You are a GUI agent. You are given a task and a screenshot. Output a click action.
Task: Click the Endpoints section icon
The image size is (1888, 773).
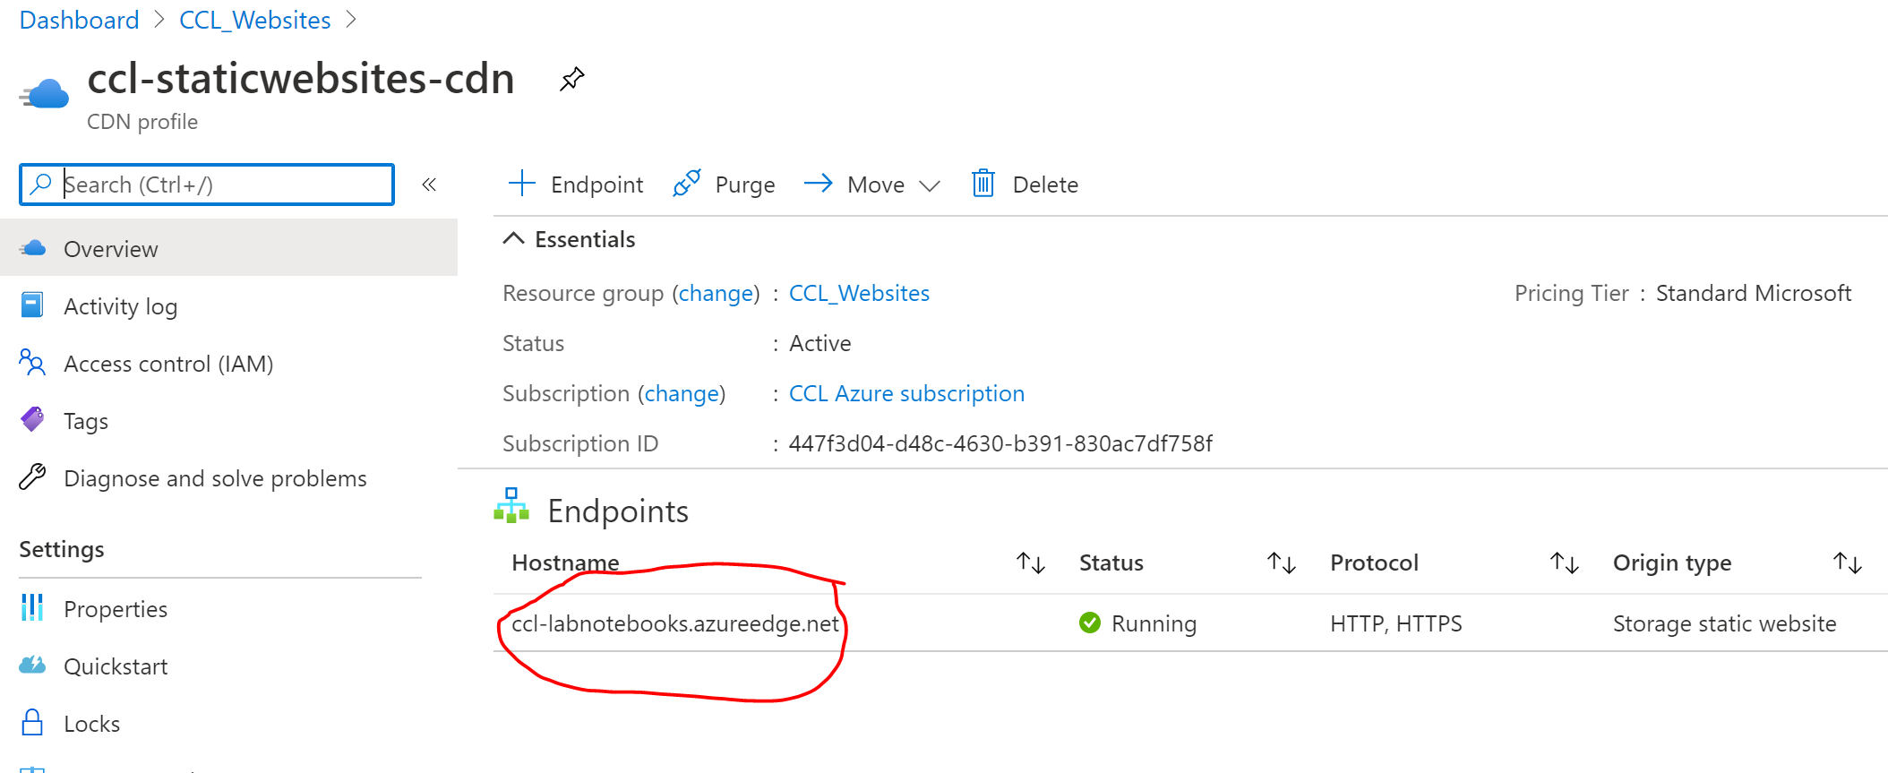tap(511, 507)
